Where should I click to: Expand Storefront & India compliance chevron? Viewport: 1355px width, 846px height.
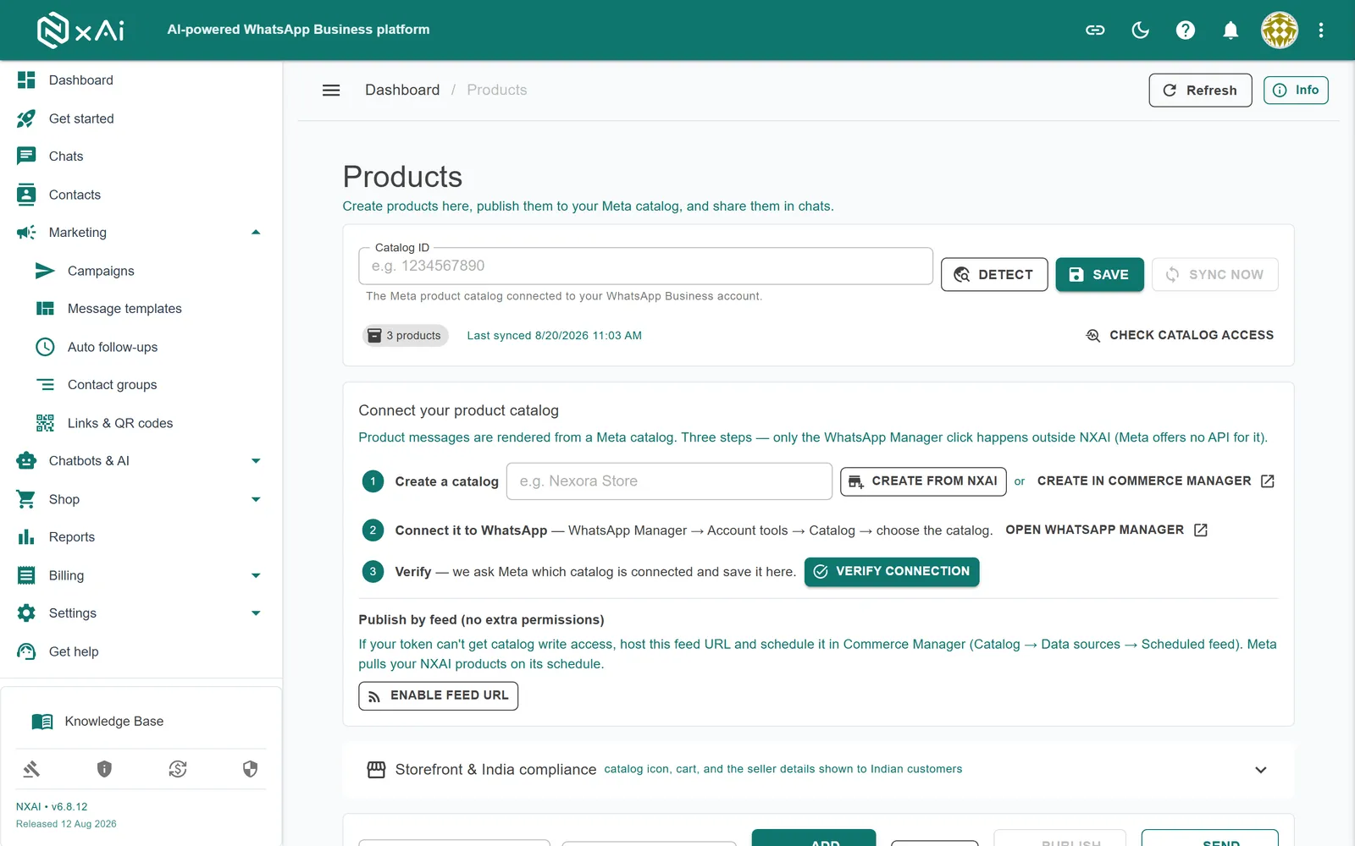coord(1260,770)
